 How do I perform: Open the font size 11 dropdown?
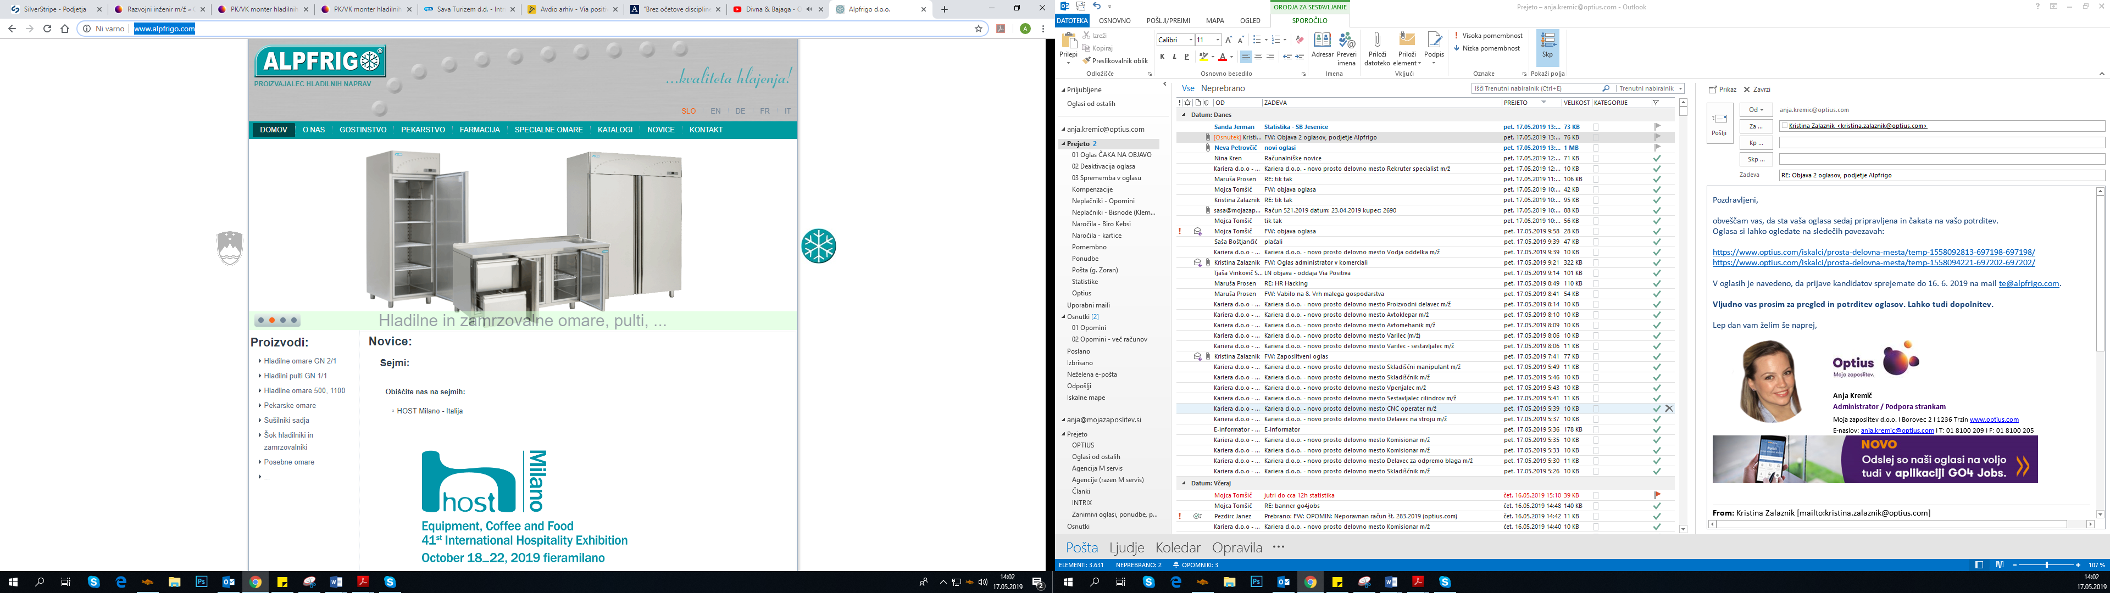(x=1217, y=40)
